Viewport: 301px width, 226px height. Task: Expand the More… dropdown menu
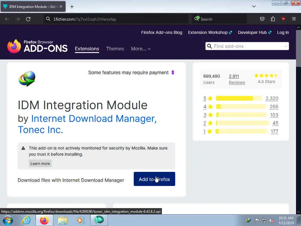[141, 49]
